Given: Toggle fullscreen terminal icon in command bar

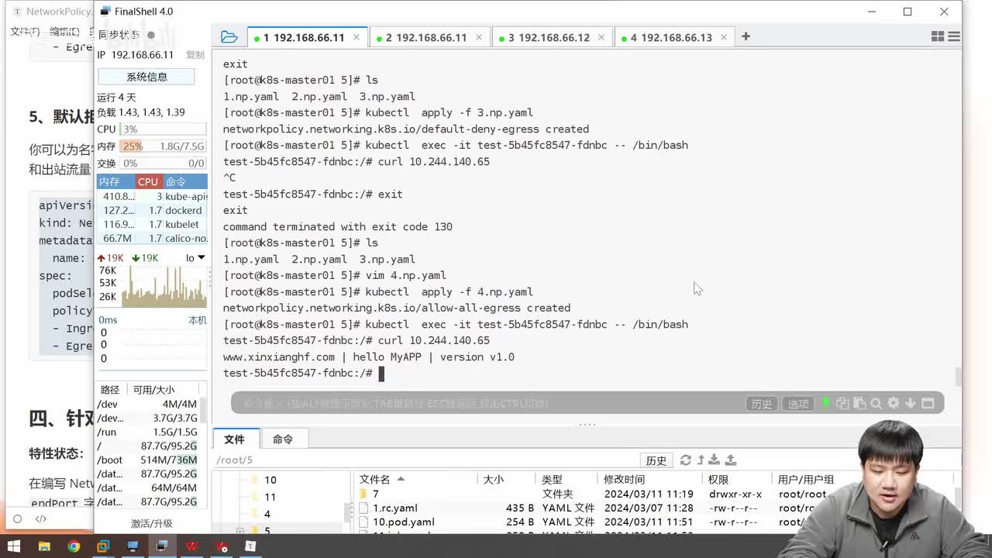Looking at the screenshot, I should point(928,403).
